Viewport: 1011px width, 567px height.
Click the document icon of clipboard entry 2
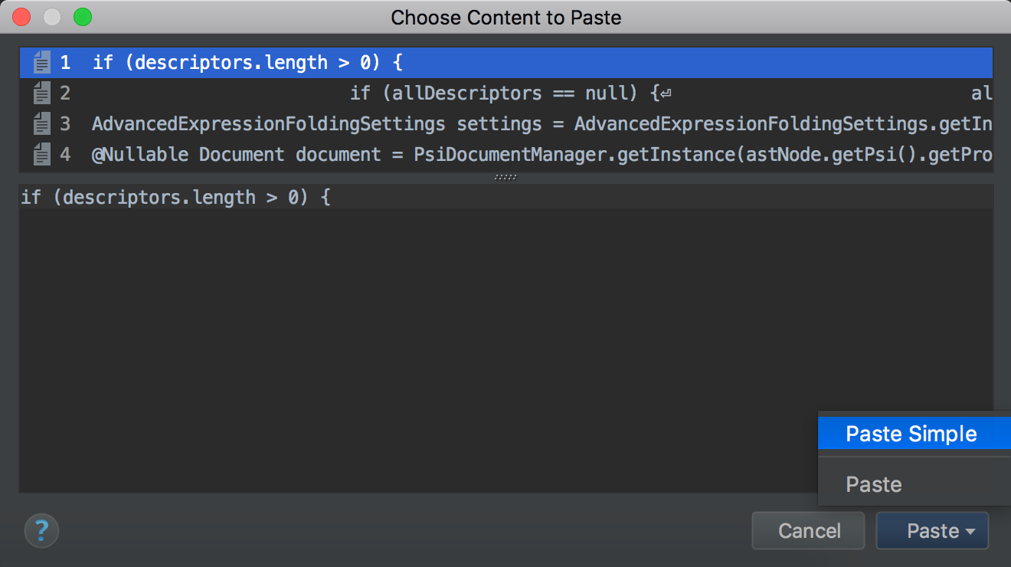tap(42, 93)
